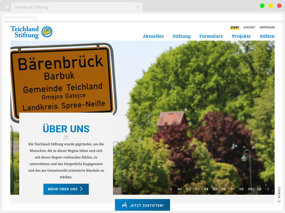The height and width of the screenshot is (213, 285).
Task: Go to the previous slide arrow
Action: [x=171, y=189]
